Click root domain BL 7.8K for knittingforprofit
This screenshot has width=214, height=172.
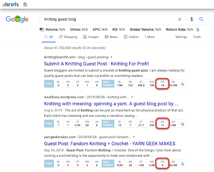point(120,85)
